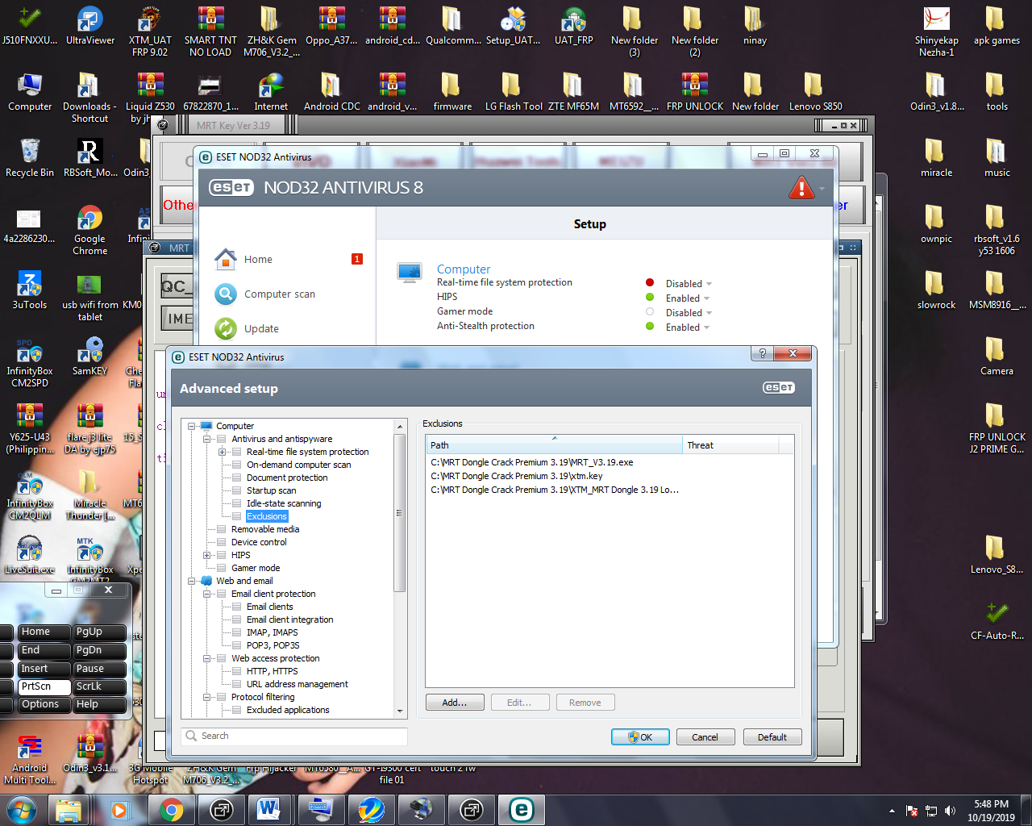Image resolution: width=1032 pixels, height=826 pixels.
Task: Open the XTM_UAT FRP 9.02 archive icon
Action: (150, 31)
